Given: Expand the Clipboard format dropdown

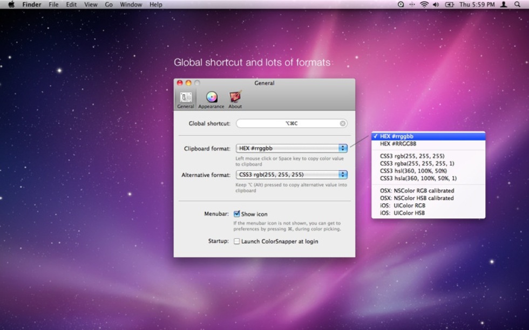Looking at the screenshot, I should coord(291,148).
